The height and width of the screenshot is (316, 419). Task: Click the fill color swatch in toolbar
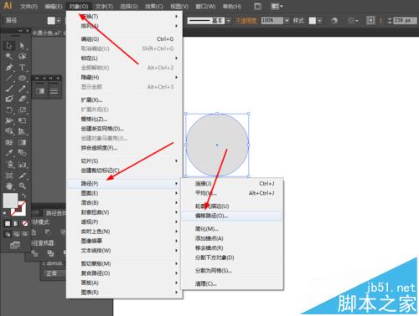[10, 201]
